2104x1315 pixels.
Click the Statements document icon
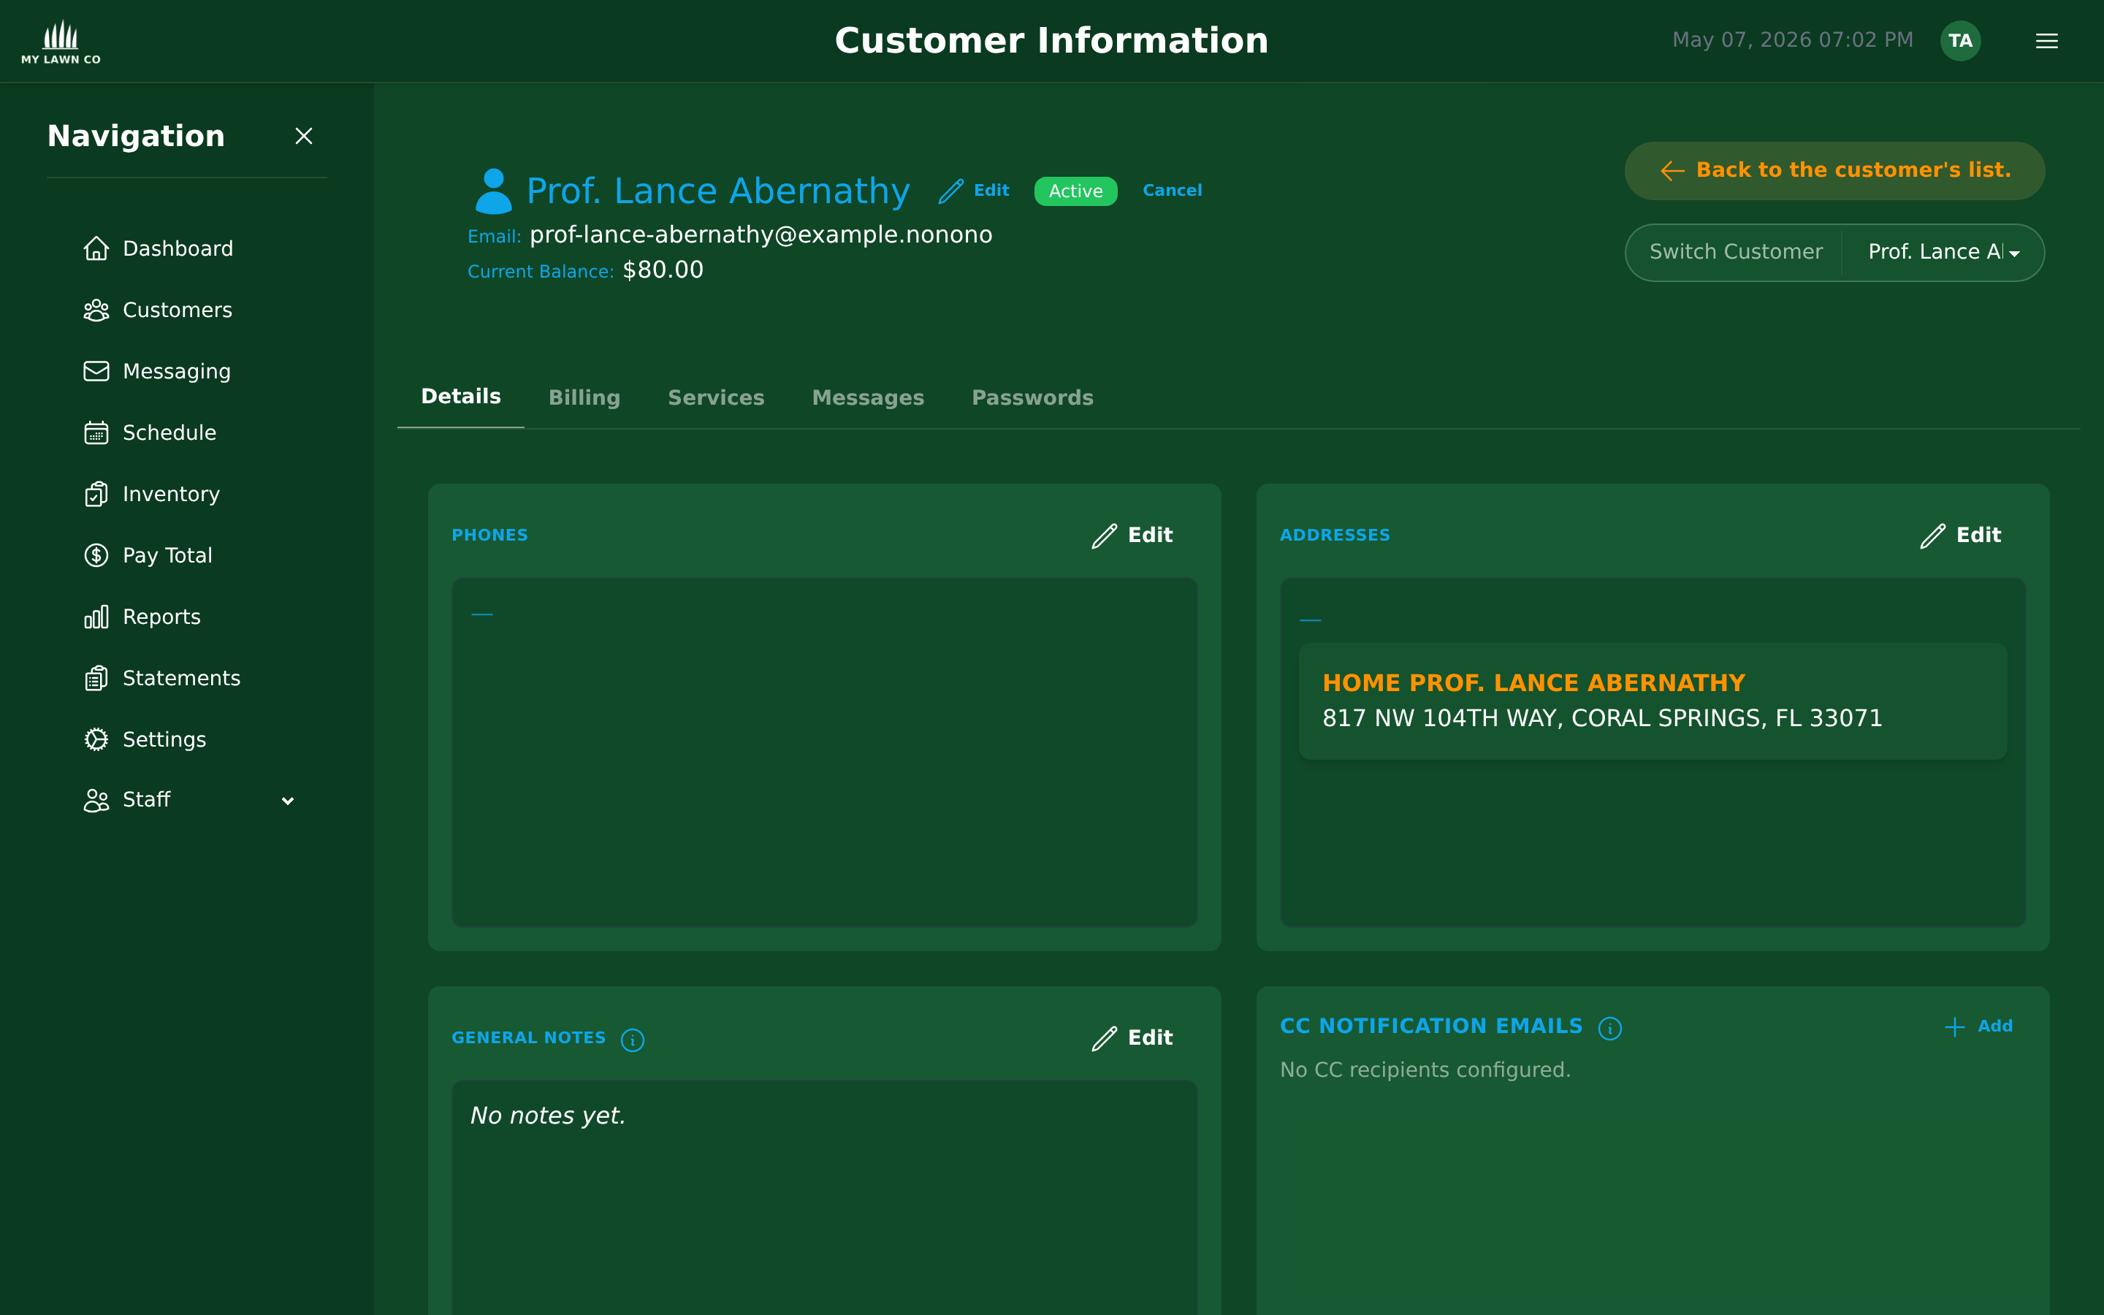coord(96,679)
